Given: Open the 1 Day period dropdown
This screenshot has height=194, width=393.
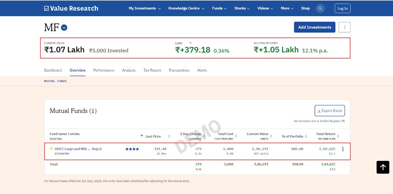Looking at the screenshot, I should (x=191, y=43).
